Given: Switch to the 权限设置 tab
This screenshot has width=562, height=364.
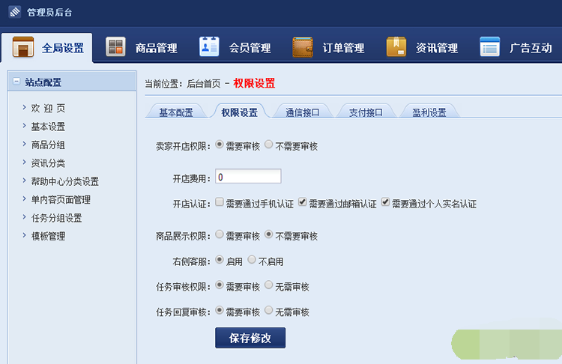Looking at the screenshot, I should tap(240, 112).
